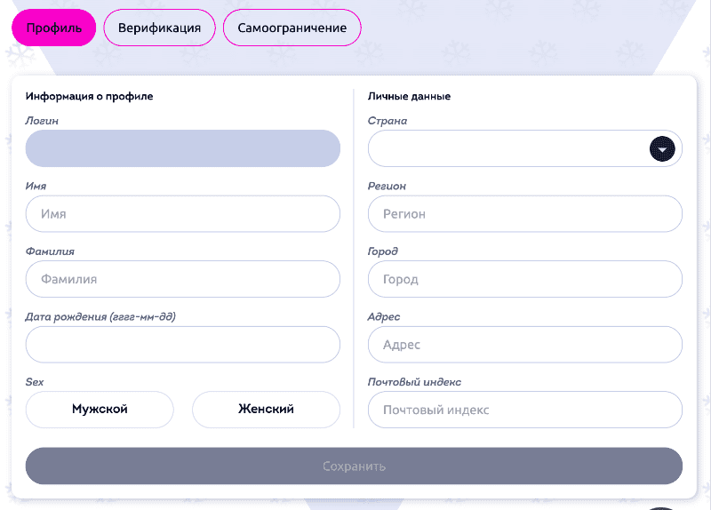Focus the Имя input field
This screenshot has width=711, height=510.
click(182, 214)
